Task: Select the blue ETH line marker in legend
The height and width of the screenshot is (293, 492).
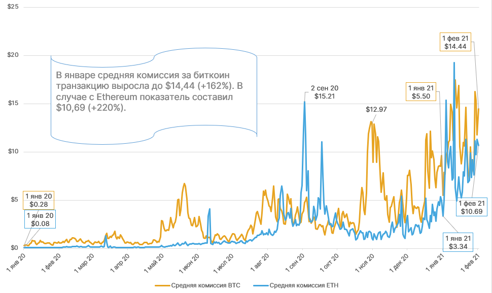Action: (260, 285)
